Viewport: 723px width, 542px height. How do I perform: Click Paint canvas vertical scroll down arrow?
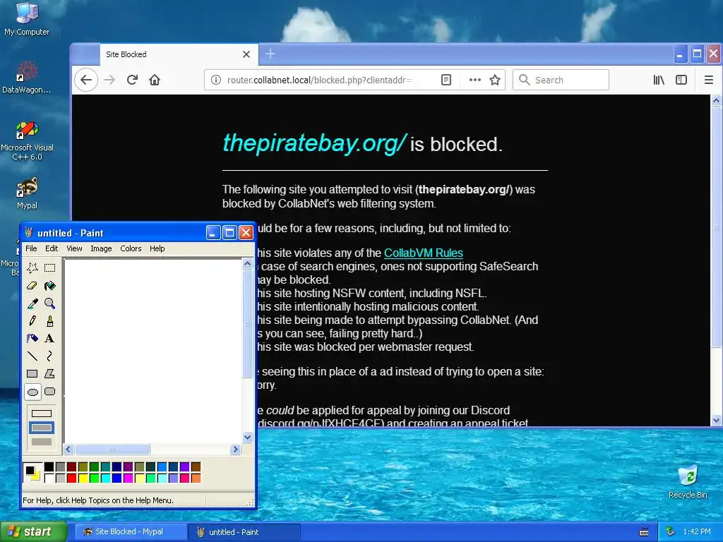248,438
